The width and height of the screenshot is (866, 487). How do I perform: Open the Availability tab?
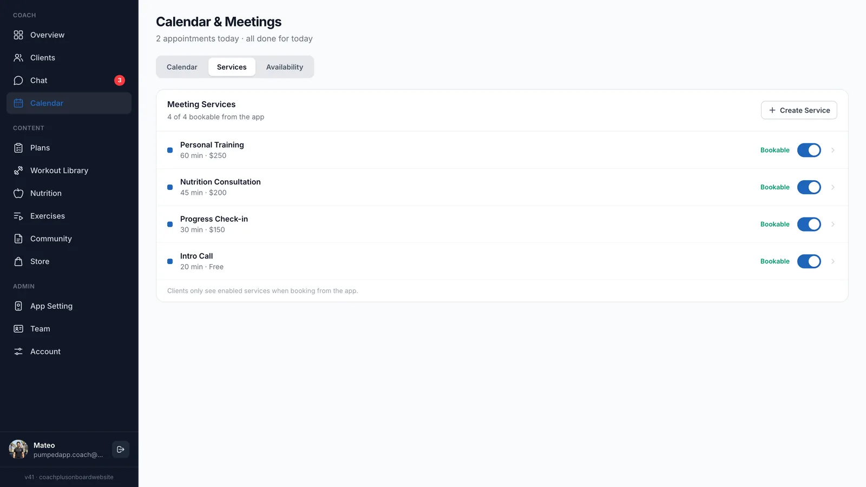(285, 67)
